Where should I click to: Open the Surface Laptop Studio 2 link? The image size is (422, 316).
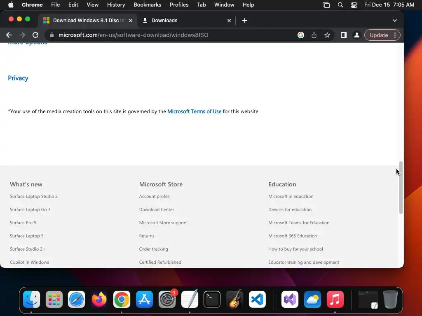coord(34,196)
